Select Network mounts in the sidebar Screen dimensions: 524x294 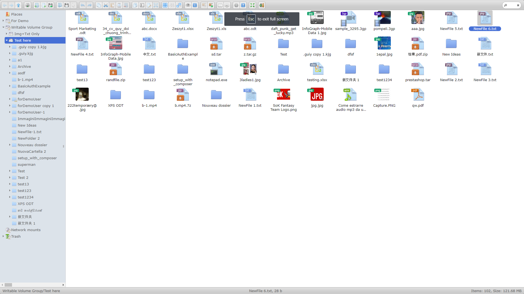(x=26, y=230)
